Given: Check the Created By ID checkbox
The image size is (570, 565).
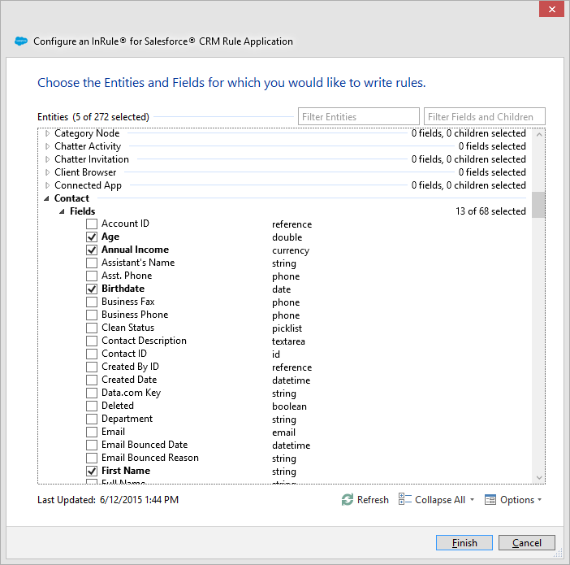Looking at the screenshot, I should 92,367.
